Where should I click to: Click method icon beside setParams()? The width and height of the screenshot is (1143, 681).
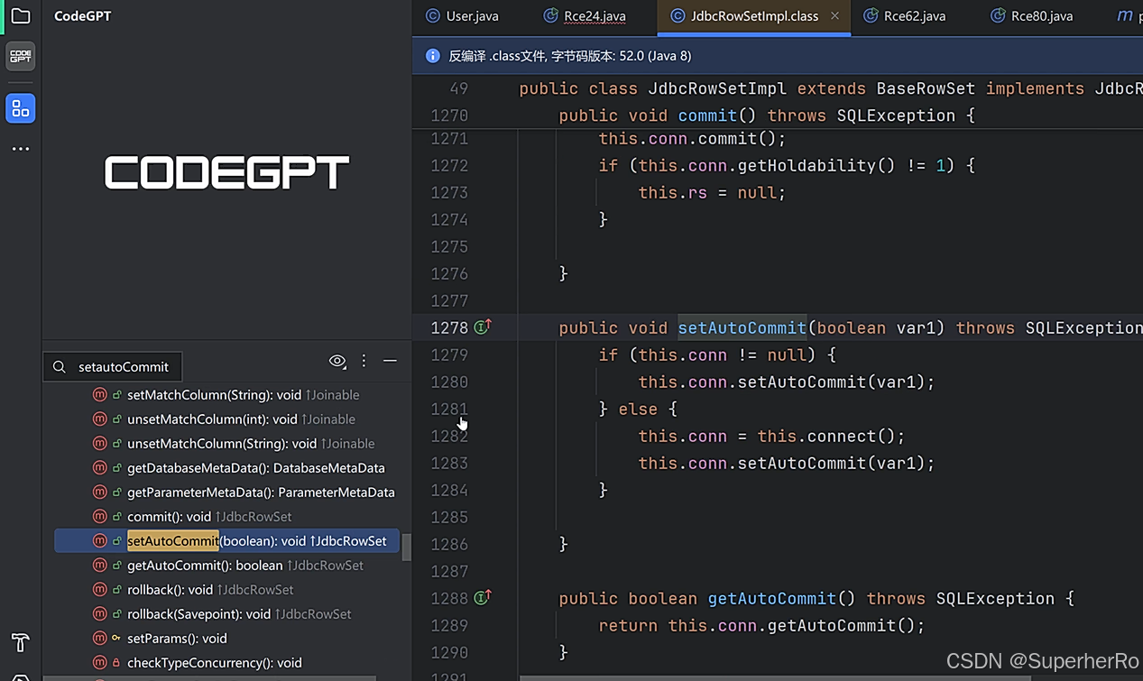coord(100,639)
